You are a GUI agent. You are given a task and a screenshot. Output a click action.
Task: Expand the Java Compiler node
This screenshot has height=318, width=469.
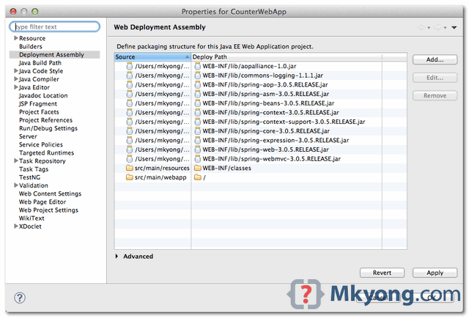16,79
